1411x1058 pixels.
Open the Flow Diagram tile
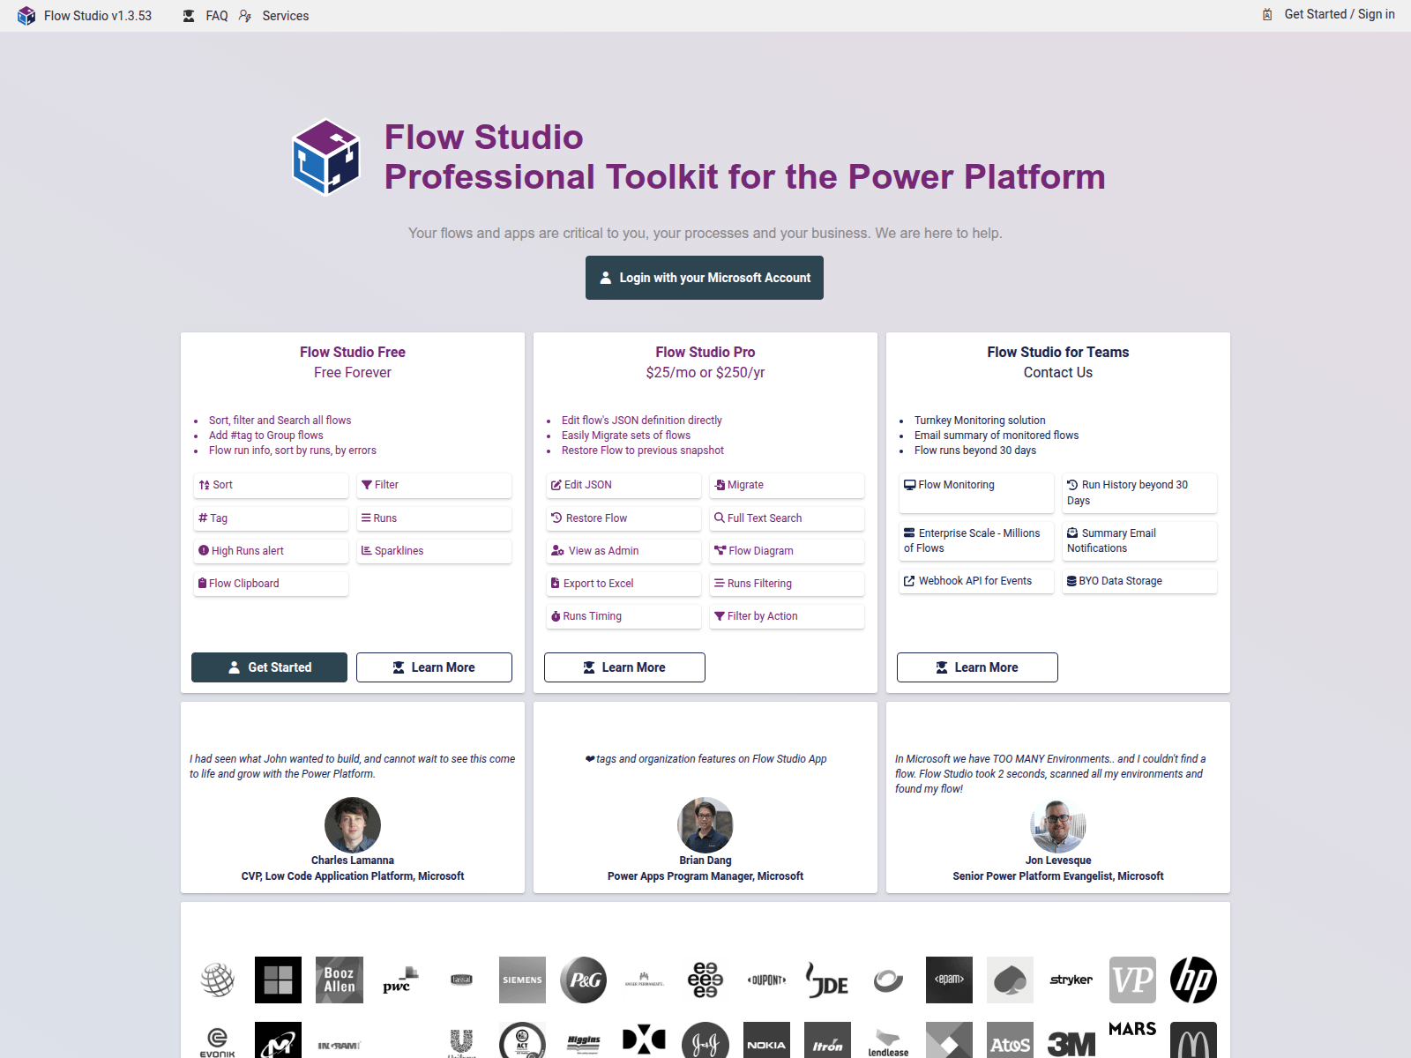pos(787,551)
